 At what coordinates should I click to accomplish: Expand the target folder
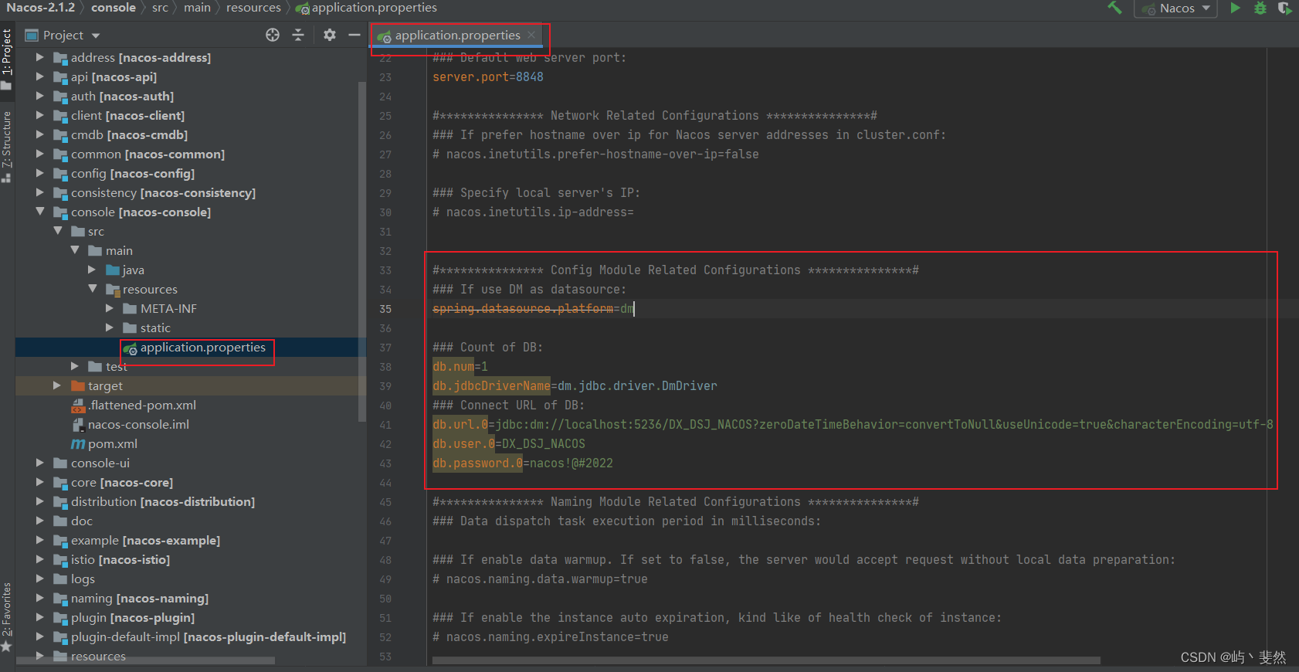57,385
